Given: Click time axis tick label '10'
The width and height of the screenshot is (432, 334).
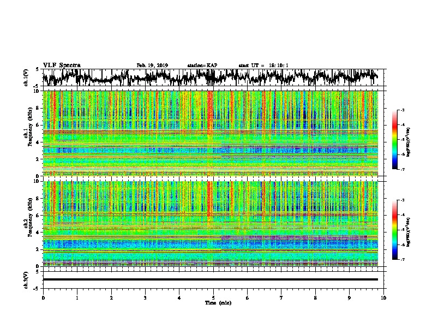Looking at the screenshot, I should (x=383, y=298).
